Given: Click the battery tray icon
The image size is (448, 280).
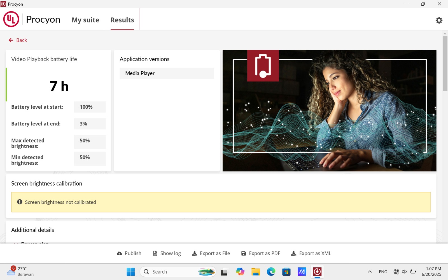Looking at the screenshot, I should click(x=413, y=271).
